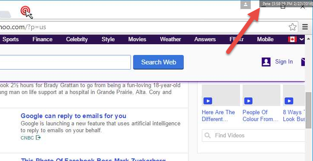313x161 pixels.
Task: Open 'People Of Colour From...' video link
Action: pyautogui.click(x=261, y=116)
